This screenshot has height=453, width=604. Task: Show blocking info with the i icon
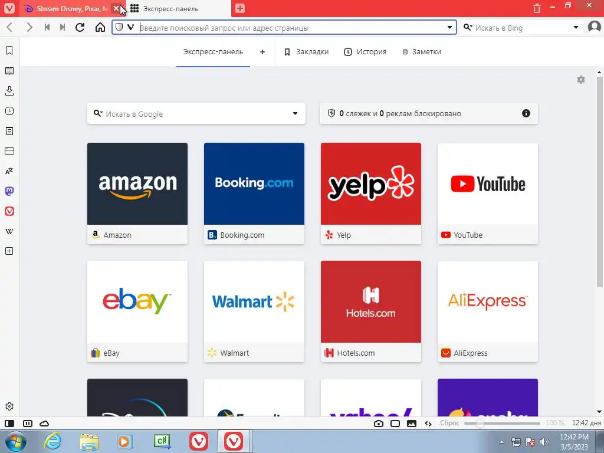[526, 113]
